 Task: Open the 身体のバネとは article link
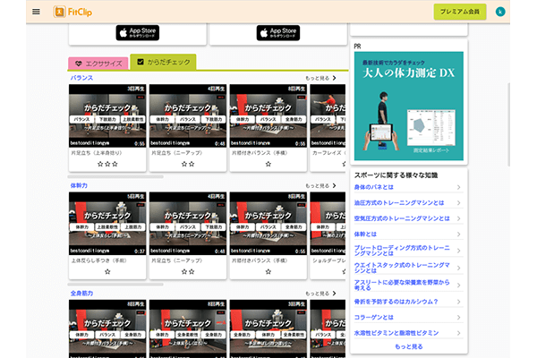373,187
